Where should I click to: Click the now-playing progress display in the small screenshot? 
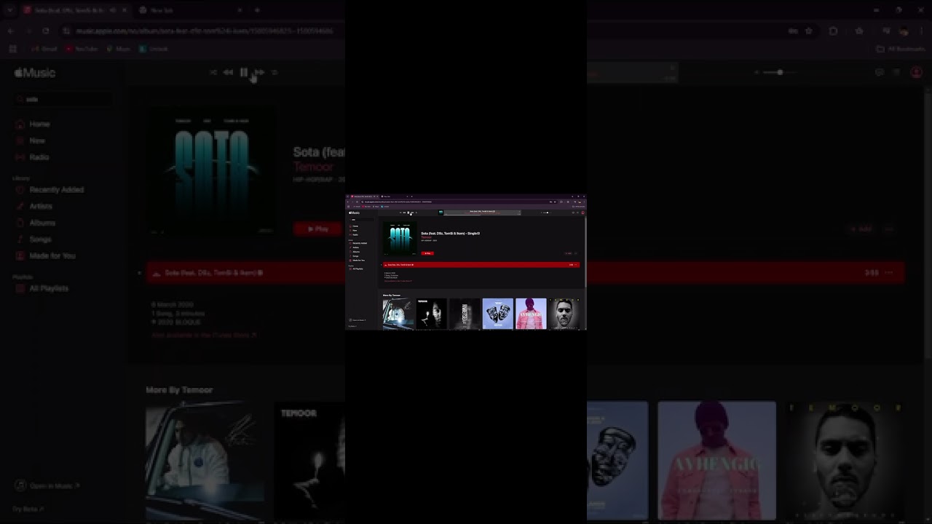(482, 213)
